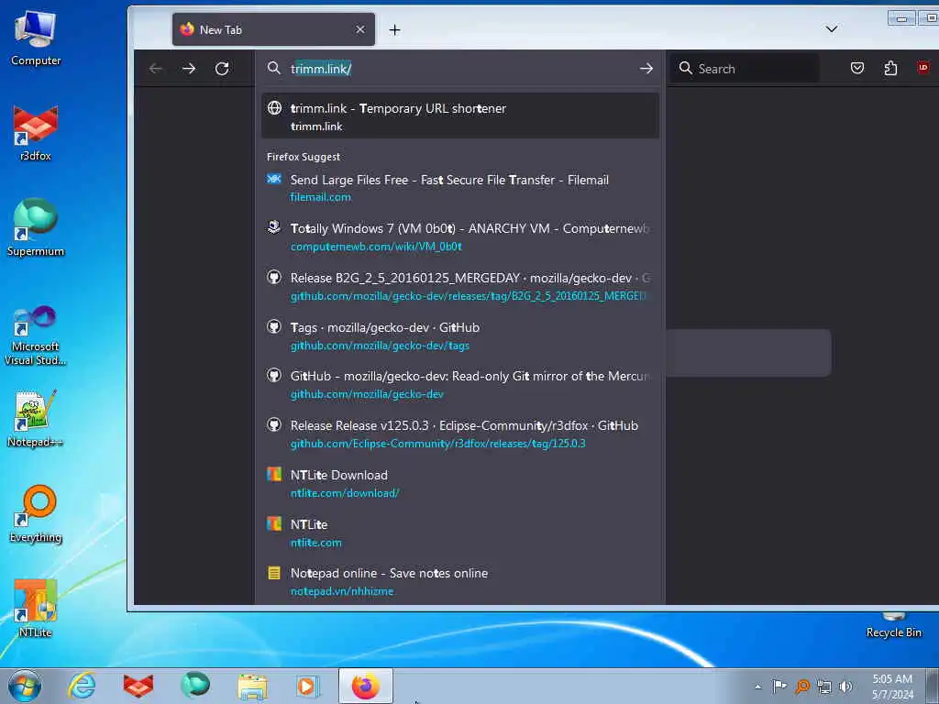Select the NTLite ntlite.com suggestion
939x704 pixels.
(x=460, y=533)
